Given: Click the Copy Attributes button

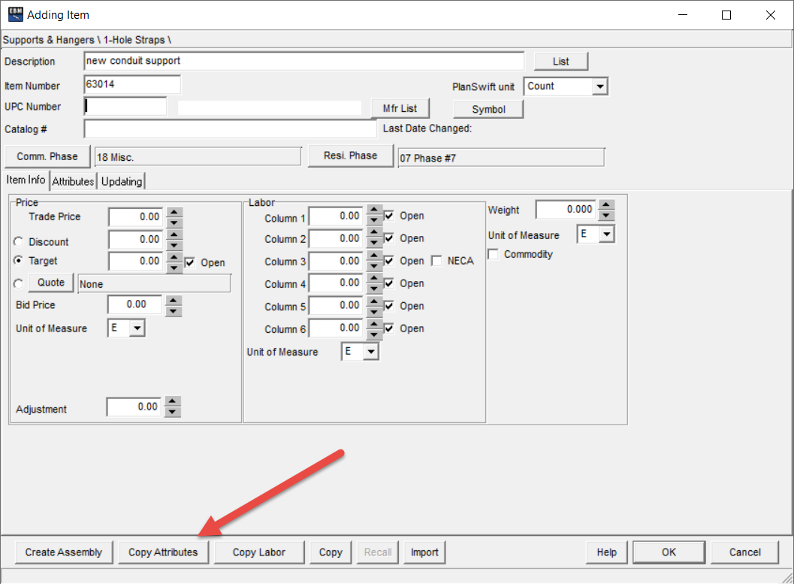Looking at the screenshot, I should [163, 552].
